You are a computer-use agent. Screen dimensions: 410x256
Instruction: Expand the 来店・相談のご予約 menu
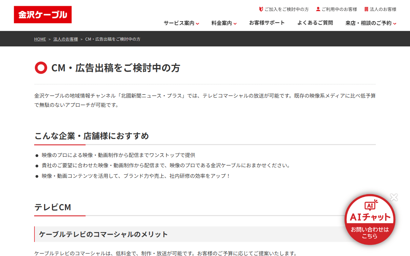pyautogui.click(x=371, y=23)
